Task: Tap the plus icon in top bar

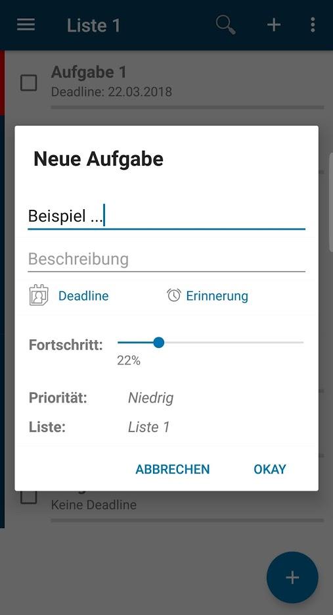Action: point(274,25)
